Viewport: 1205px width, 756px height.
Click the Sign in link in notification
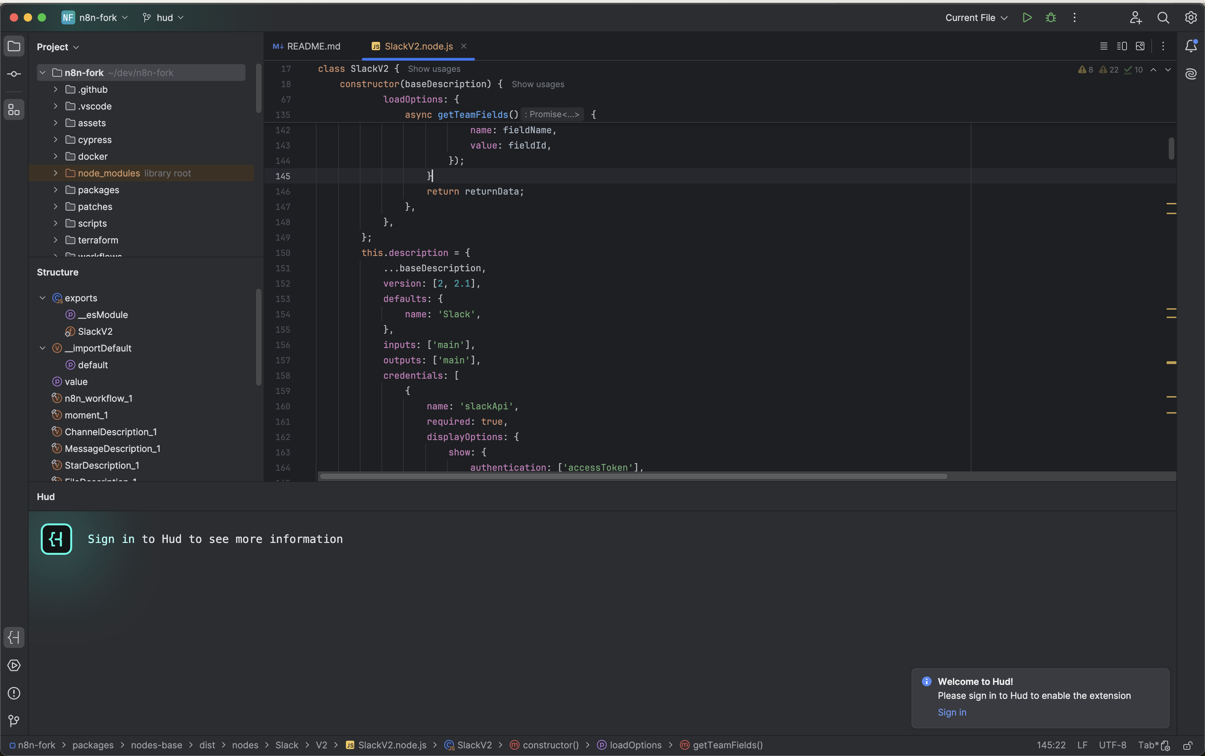pyautogui.click(x=952, y=712)
